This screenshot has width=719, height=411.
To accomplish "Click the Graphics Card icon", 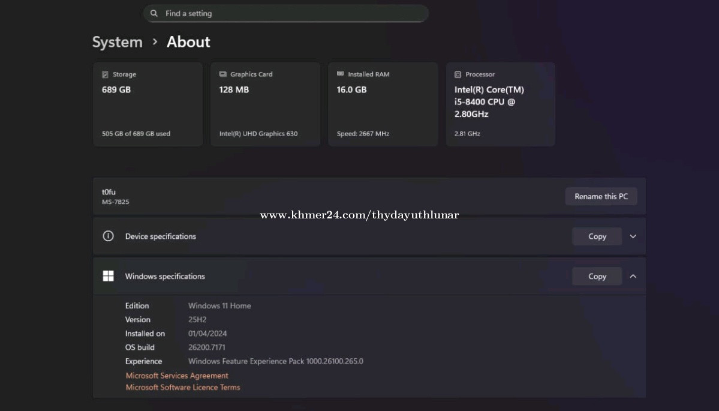I will point(223,74).
